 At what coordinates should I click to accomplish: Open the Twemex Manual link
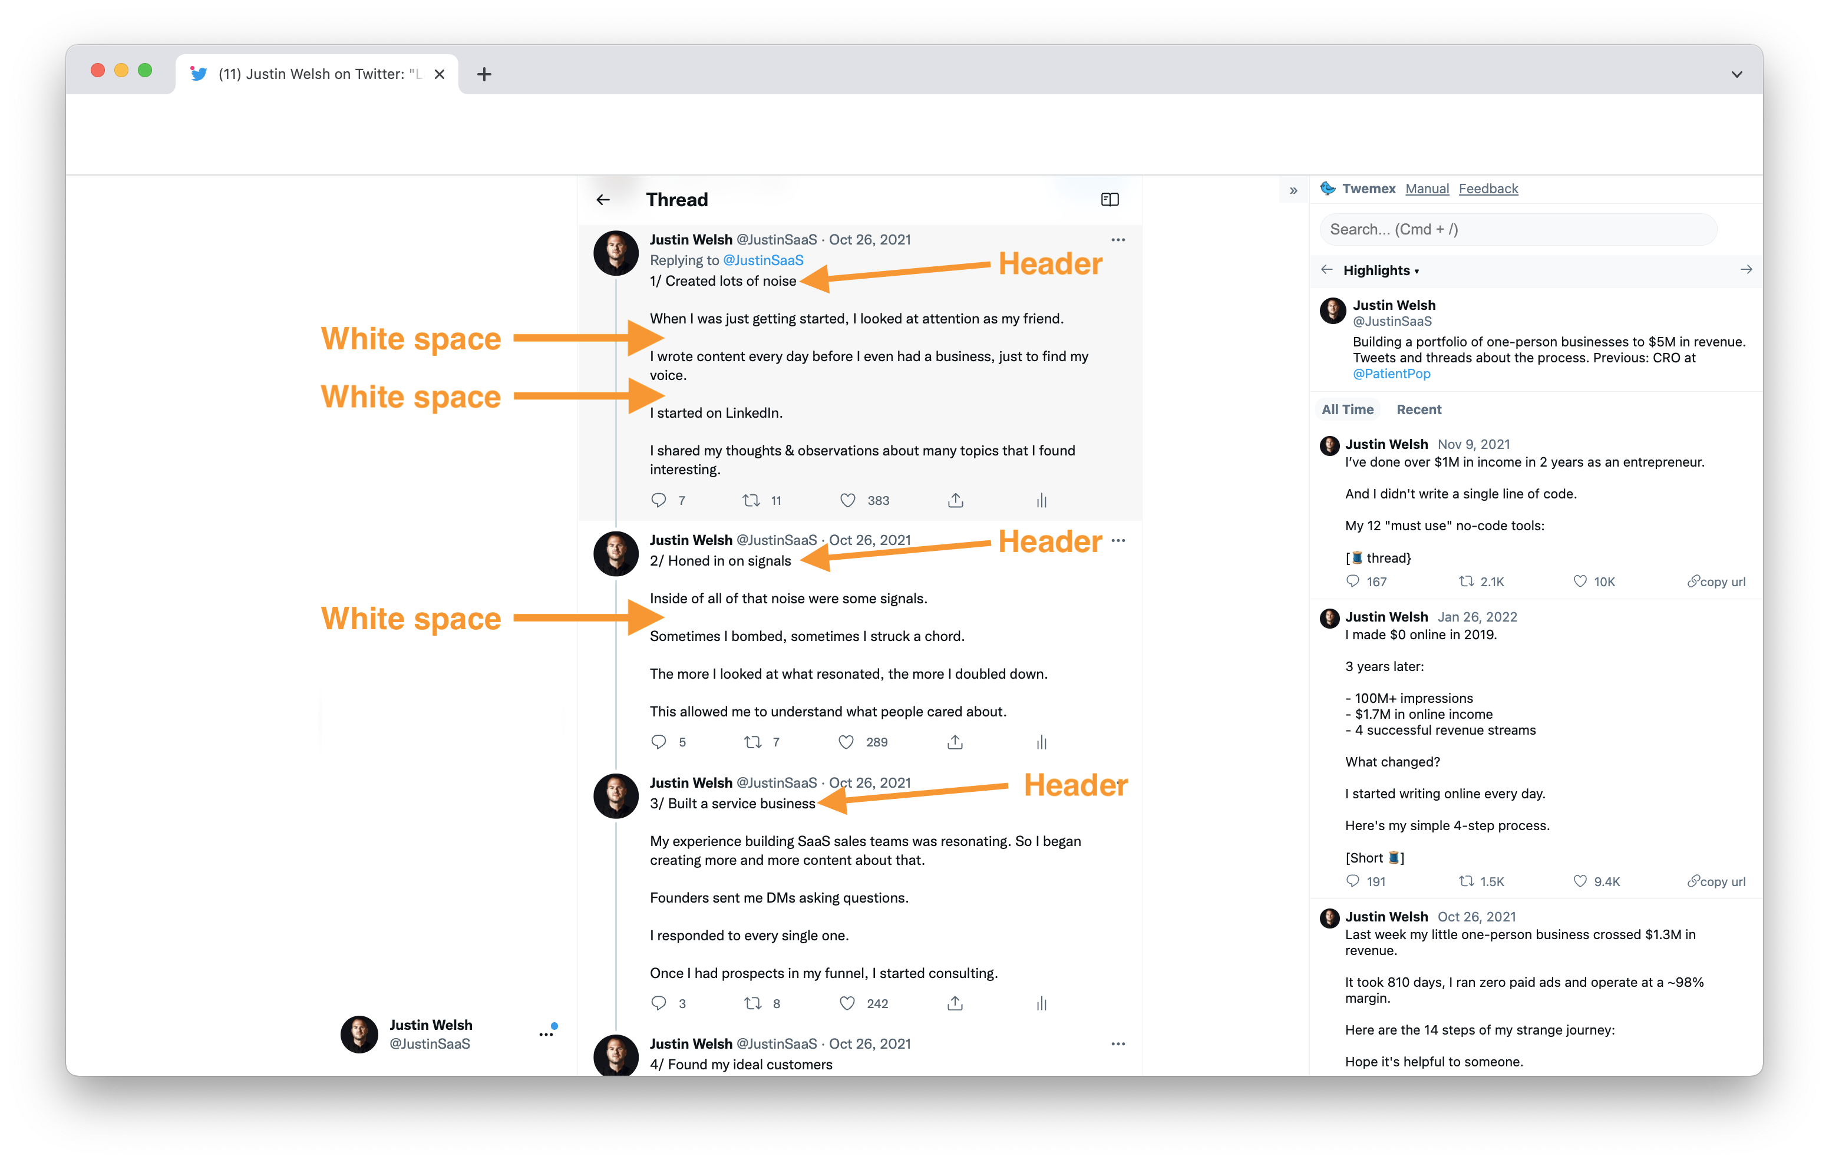click(1427, 189)
